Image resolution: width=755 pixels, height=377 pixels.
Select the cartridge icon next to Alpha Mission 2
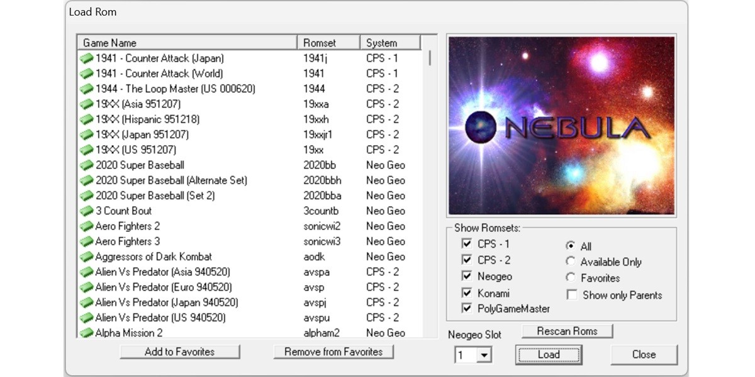87,333
